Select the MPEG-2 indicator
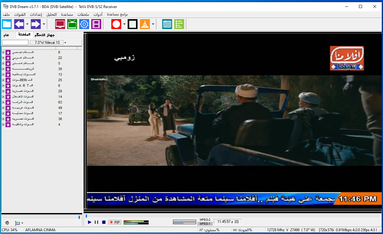The image size is (383, 234). click(x=205, y=220)
